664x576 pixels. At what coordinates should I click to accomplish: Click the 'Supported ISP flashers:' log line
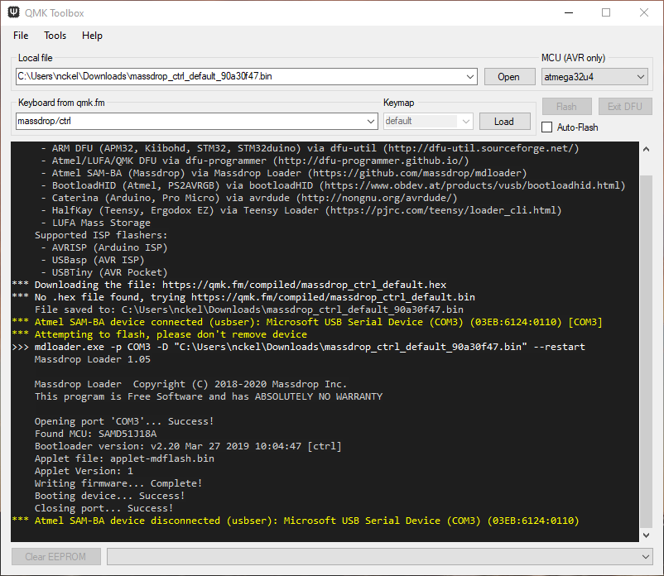pyautogui.click(x=101, y=235)
